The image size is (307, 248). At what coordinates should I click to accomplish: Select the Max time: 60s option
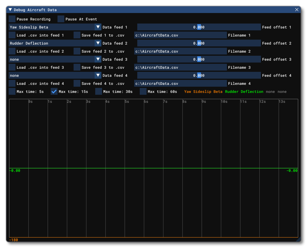[x=143, y=91]
